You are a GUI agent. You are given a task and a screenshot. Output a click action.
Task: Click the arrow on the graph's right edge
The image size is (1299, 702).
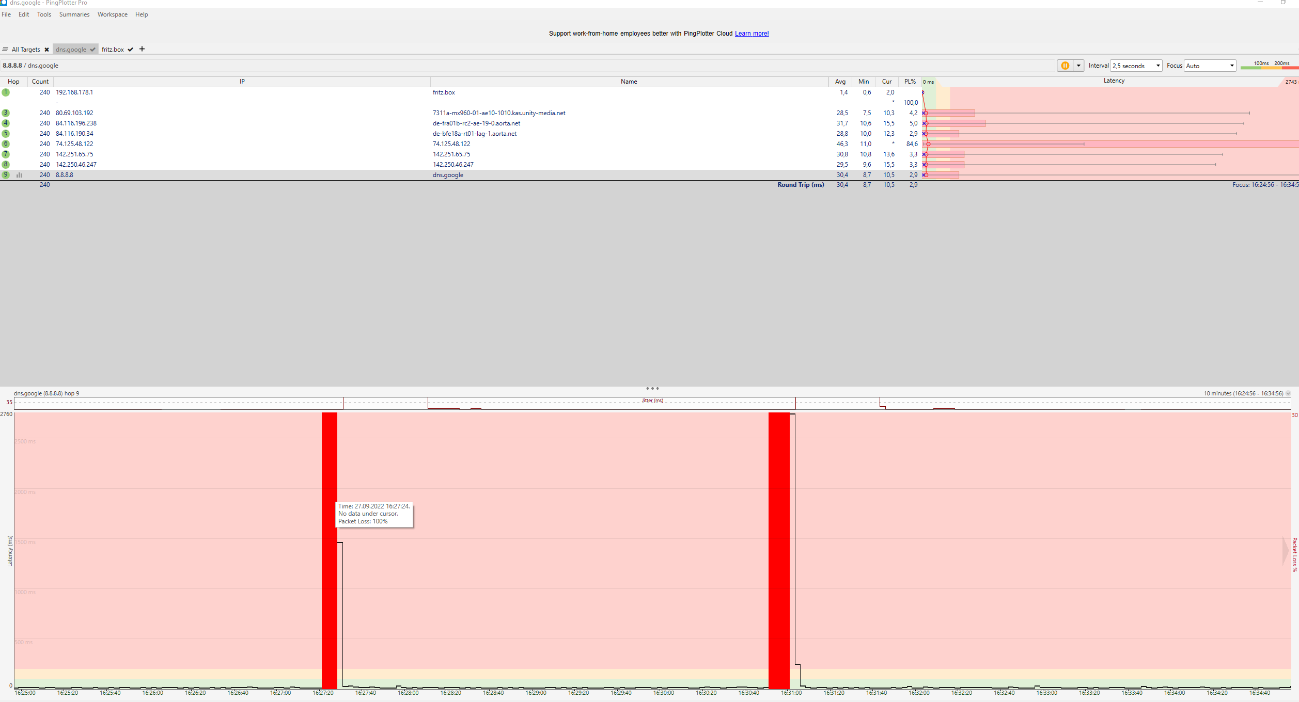pos(1286,551)
